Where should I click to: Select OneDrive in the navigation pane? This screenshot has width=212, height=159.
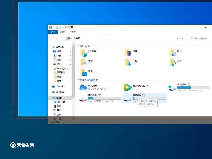(x=60, y=87)
